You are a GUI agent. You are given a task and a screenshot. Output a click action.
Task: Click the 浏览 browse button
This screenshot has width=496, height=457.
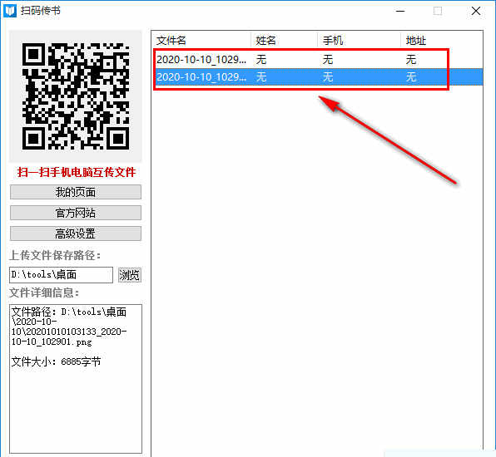click(129, 275)
